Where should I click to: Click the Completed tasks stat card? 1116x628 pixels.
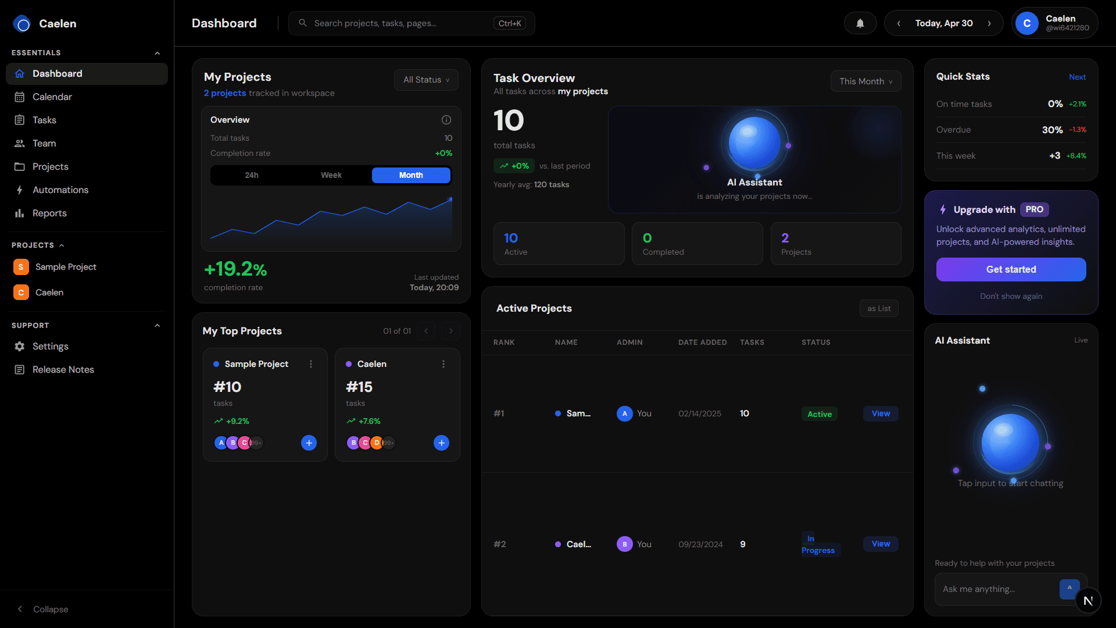(x=697, y=244)
